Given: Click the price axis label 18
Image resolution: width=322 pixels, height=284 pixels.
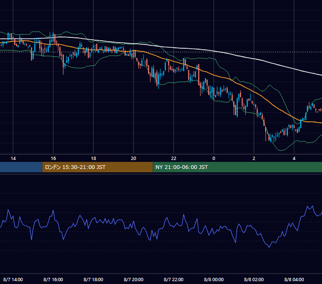Looking at the screenshot, I should point(93,159).
